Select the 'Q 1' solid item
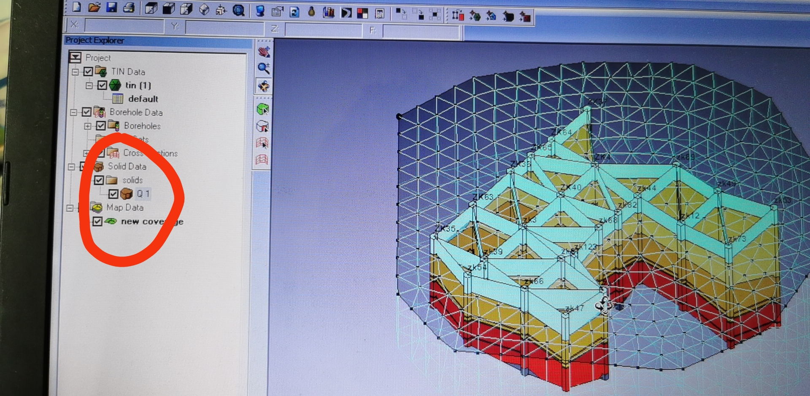 [x=143, y=194]
